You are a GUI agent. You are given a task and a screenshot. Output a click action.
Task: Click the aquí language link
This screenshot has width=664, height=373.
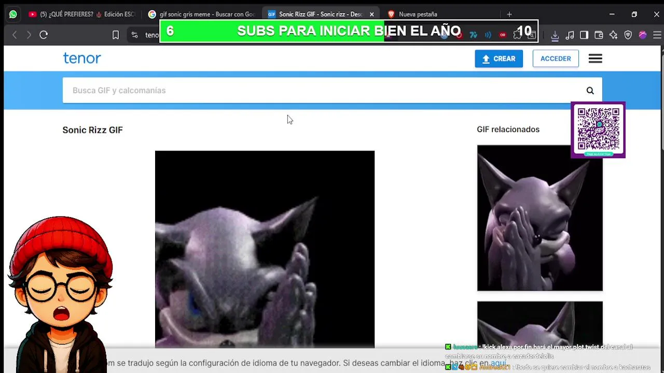[499, 363]
